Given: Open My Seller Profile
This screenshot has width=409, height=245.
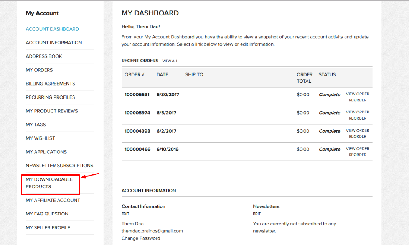Looking at the screenshot, I should [x=48, y=227].
